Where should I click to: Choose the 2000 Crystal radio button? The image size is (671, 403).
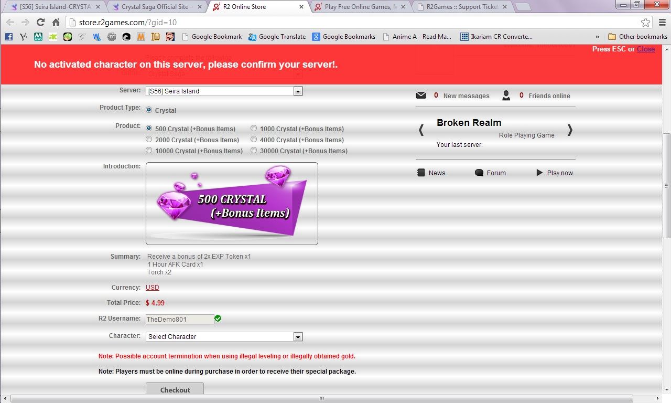(149, 140)
